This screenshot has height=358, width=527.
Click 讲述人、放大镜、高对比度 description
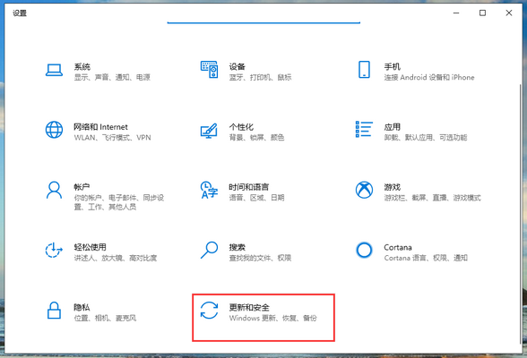pyautogui.click(x=116, y=258)
